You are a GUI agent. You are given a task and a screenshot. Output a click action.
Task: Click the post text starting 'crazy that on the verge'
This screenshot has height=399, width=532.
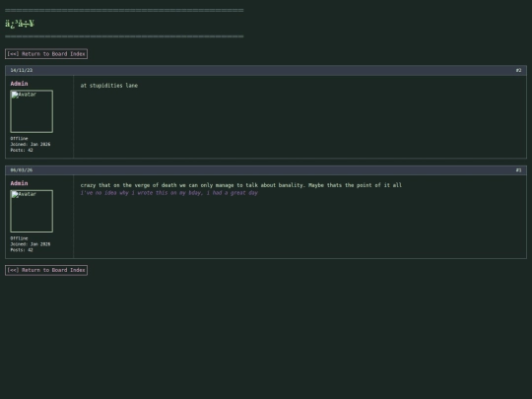point(241,185)
